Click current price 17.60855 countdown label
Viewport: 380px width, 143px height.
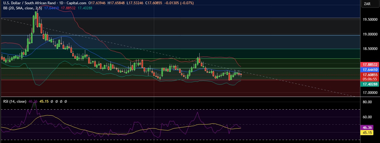click(369, 77)
